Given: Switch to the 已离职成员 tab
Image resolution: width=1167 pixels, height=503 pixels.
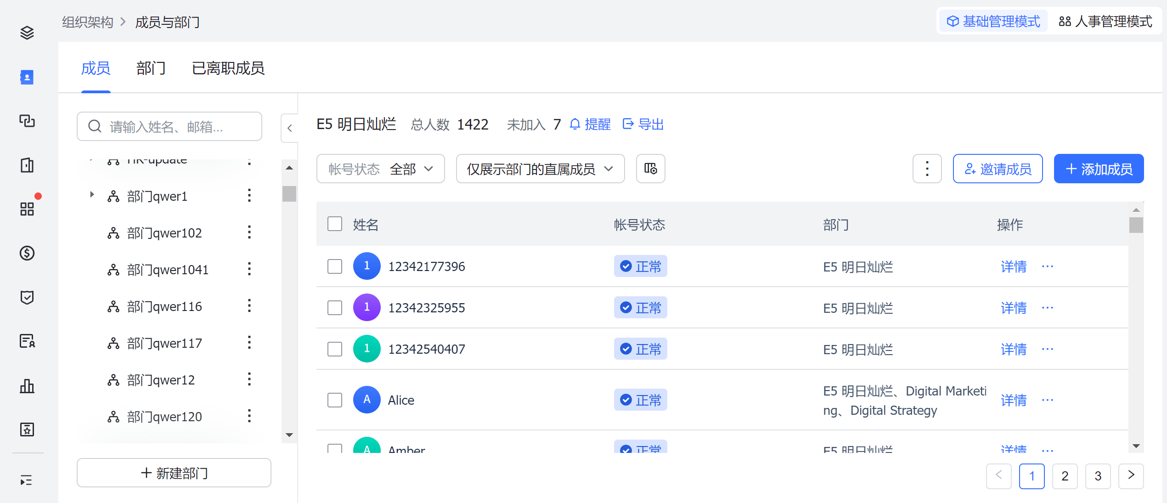Looking at the screenshot, I should (228, 68).
